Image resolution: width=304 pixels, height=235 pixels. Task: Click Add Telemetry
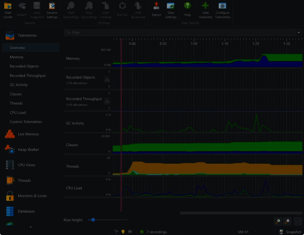tap(206, 11)
